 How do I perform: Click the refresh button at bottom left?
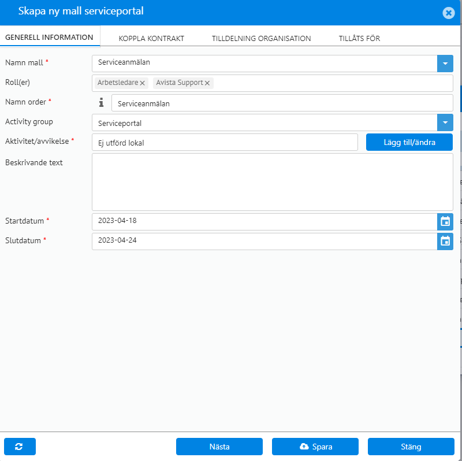[x=20, y=447]
